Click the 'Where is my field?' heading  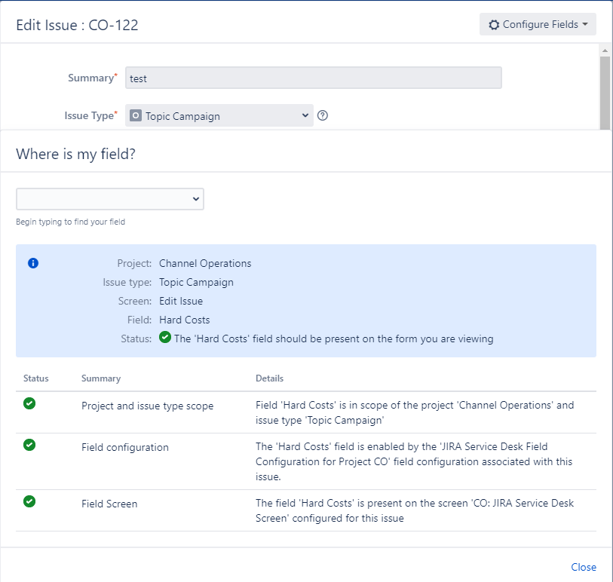76,154
